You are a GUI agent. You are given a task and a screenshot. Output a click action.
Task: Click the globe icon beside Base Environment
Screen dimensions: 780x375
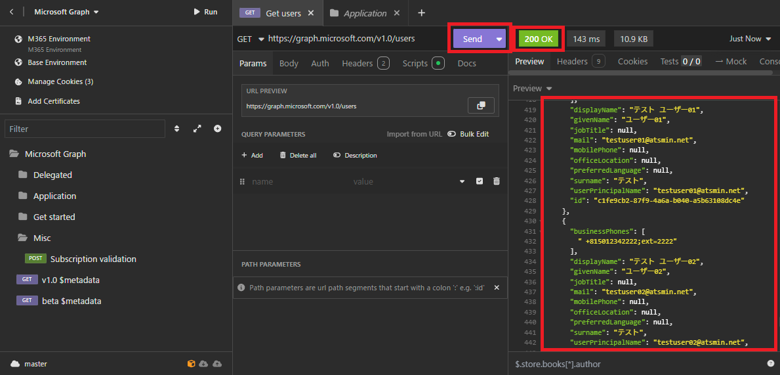click(x=18, y=62)
